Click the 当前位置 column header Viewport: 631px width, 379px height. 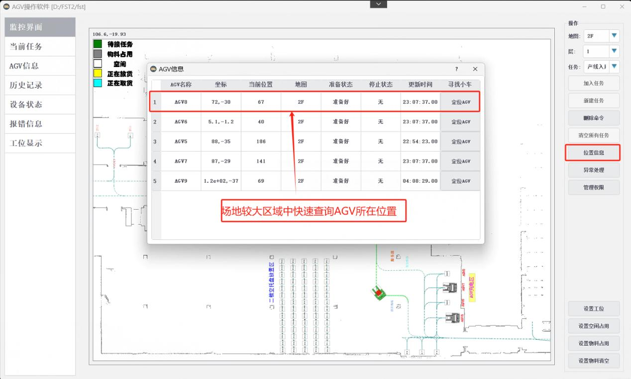pyautogui.click(x=261, y=84)
